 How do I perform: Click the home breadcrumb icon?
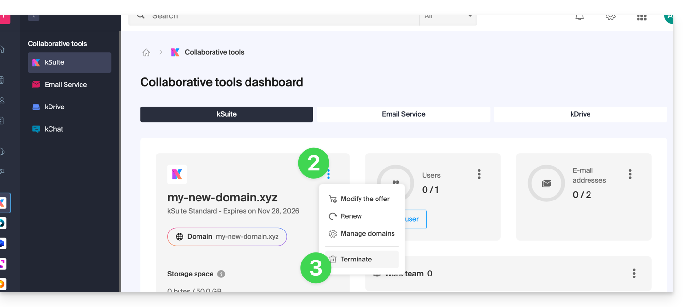146,52
